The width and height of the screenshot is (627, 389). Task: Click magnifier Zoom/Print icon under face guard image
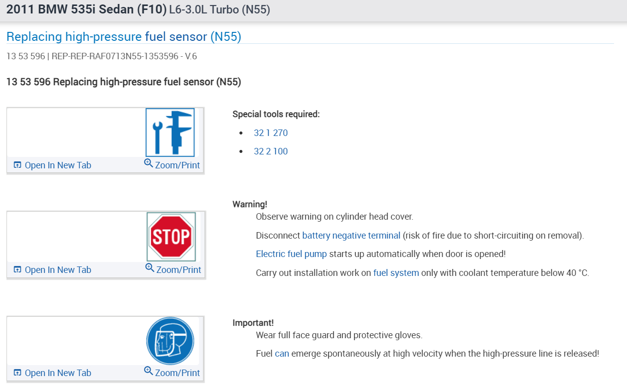point(148,371)
